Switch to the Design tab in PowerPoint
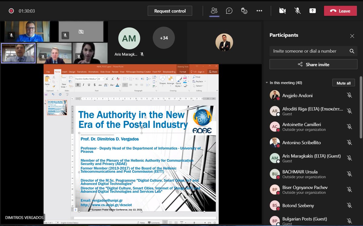This screenshot has height=226, width=363. 72,72
